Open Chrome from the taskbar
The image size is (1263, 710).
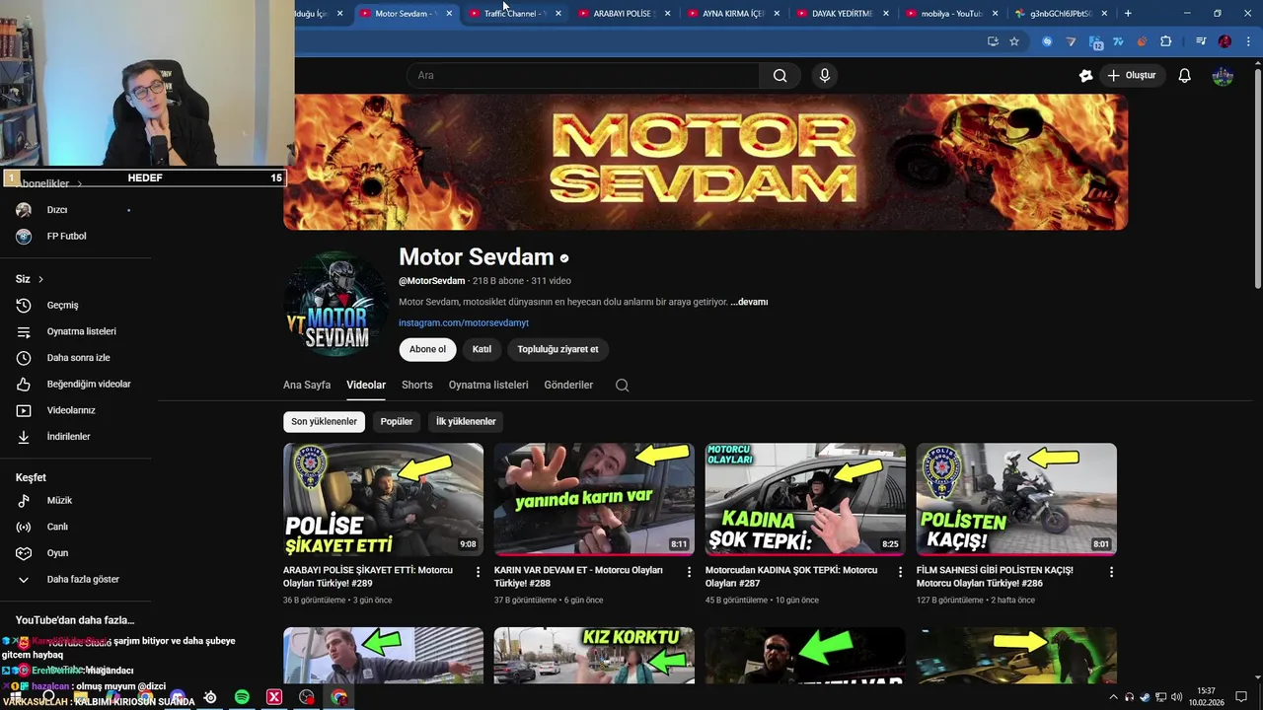pos(339,697)
